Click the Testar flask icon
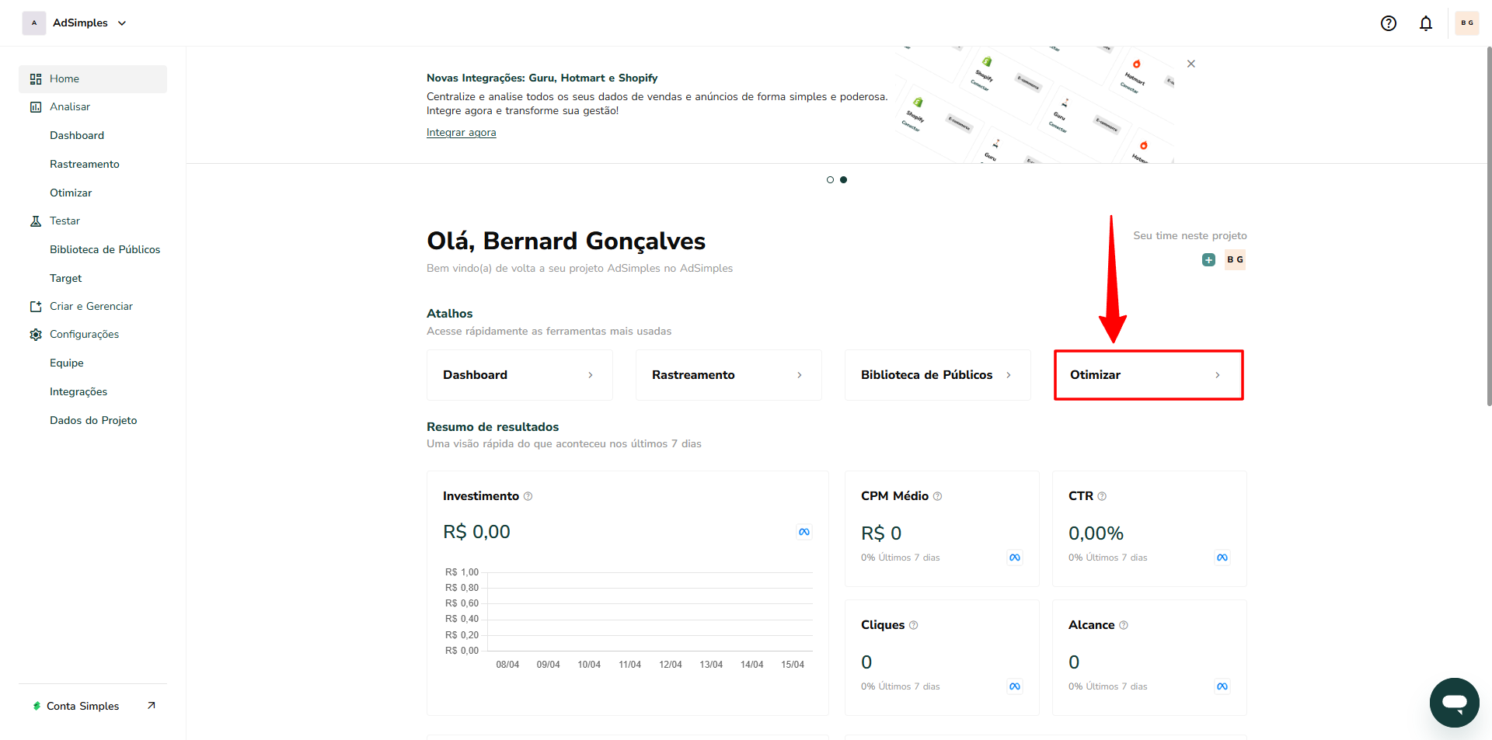Image resolution: width=1492 pixels, height=740 pixels. 36,221
